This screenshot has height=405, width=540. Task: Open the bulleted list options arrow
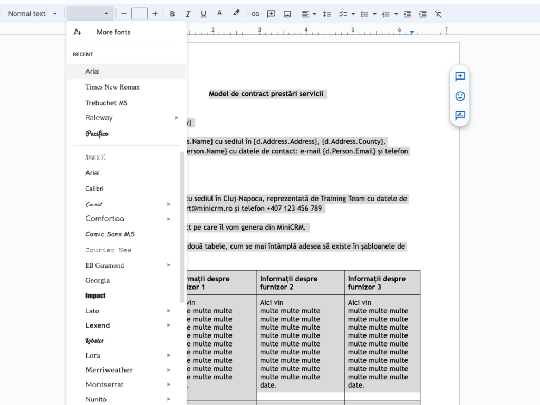pos(374,14)
